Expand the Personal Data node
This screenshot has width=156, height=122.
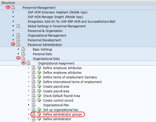(x=19, y=54)
